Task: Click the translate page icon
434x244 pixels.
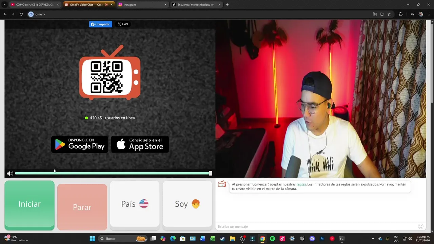Action: click(x=375, y=14)
